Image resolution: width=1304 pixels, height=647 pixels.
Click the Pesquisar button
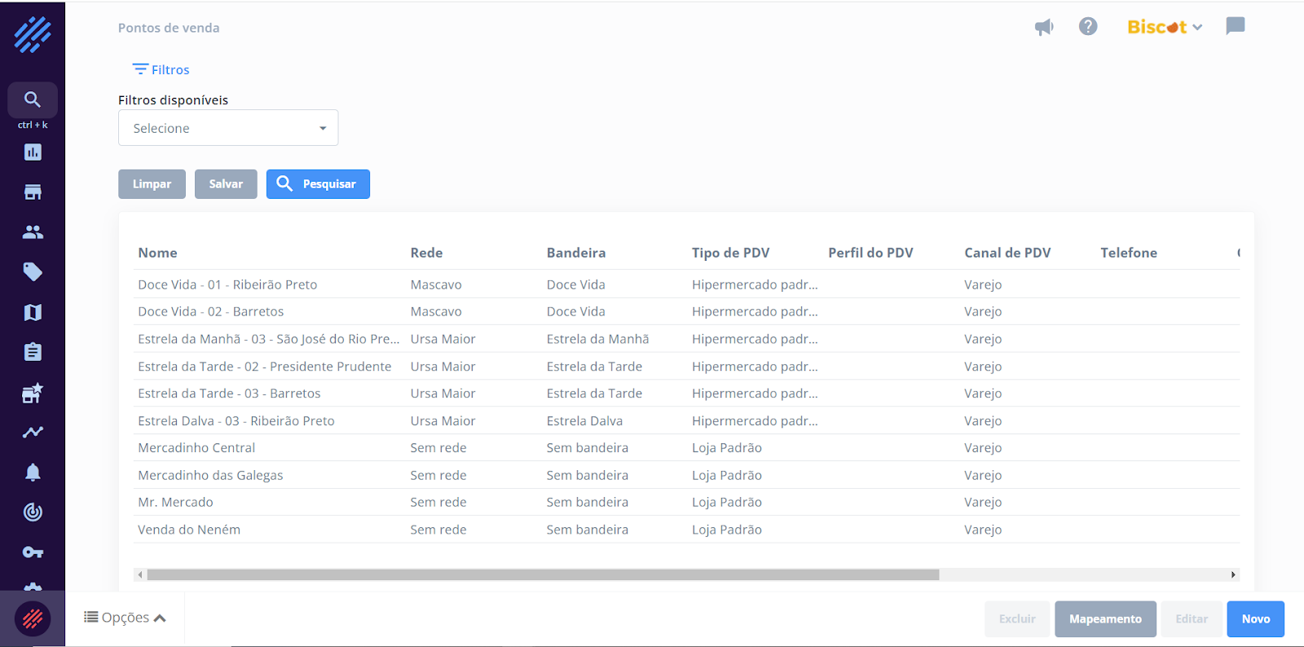click(318, 184)
